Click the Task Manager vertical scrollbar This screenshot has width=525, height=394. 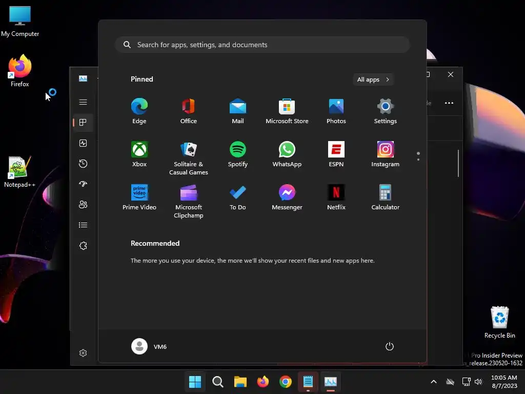tap(458, 164)
